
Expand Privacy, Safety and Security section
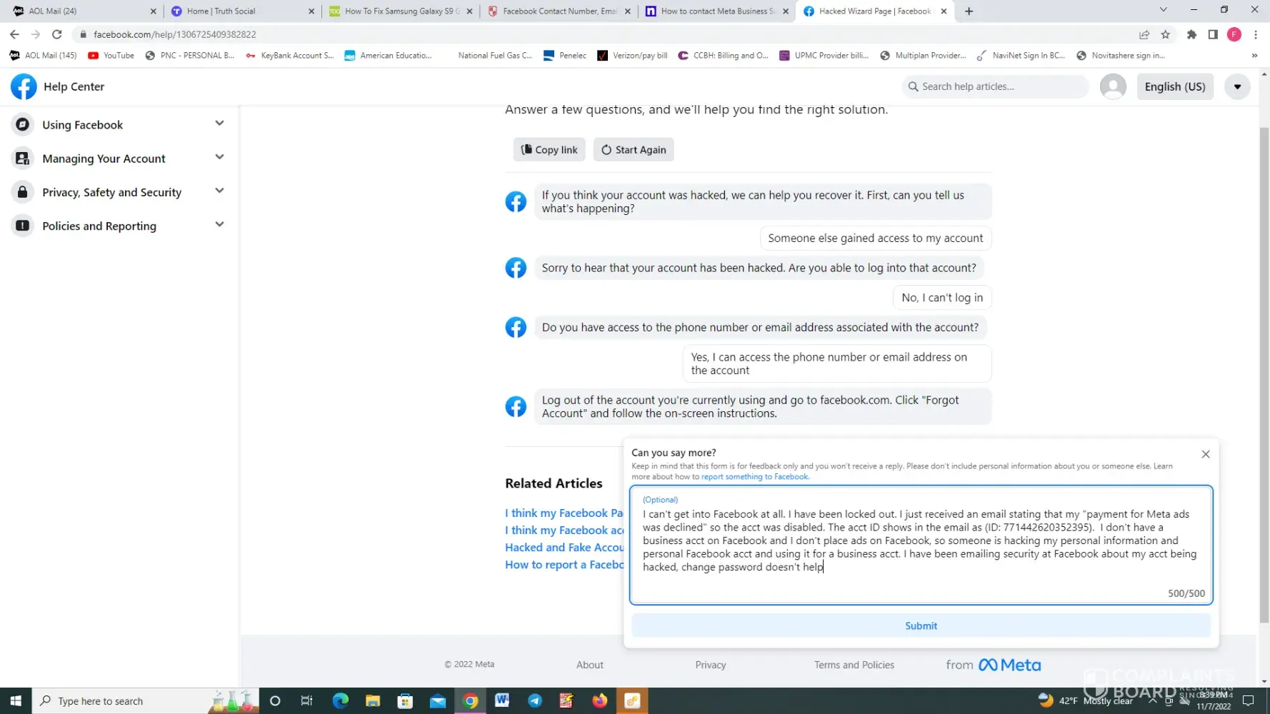pos(219,191)
